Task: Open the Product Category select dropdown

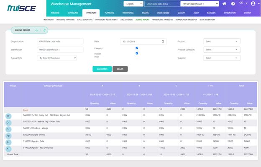Action: [222, 50]
